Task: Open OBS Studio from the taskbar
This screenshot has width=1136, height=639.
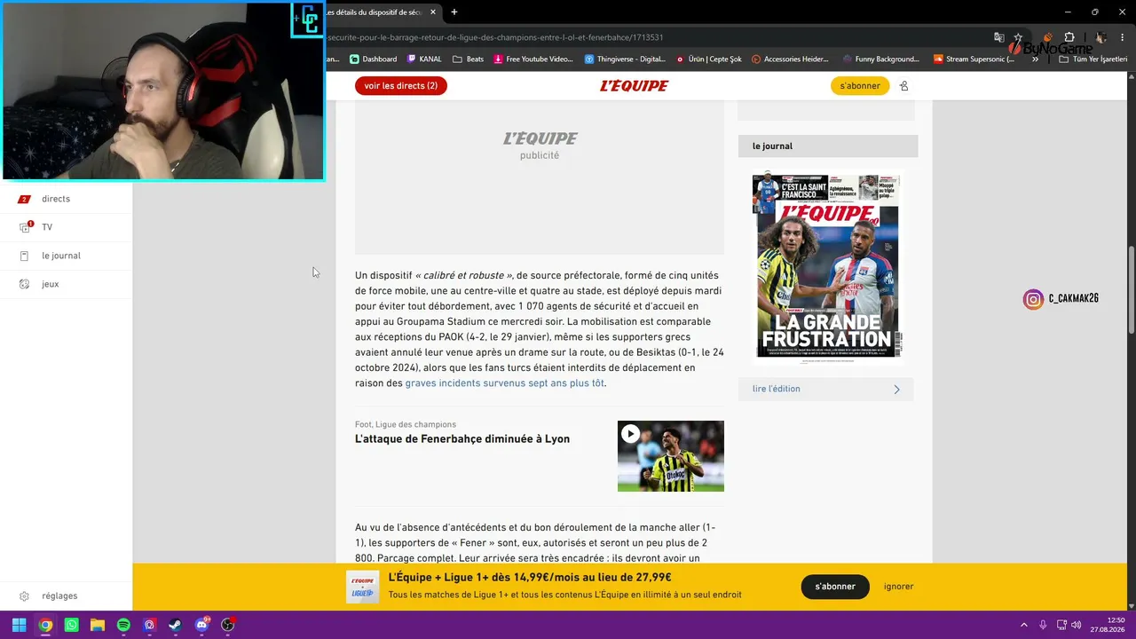Action: 228,625
